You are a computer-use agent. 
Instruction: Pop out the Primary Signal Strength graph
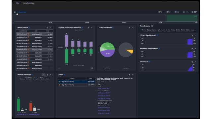[x=192, y=35]
